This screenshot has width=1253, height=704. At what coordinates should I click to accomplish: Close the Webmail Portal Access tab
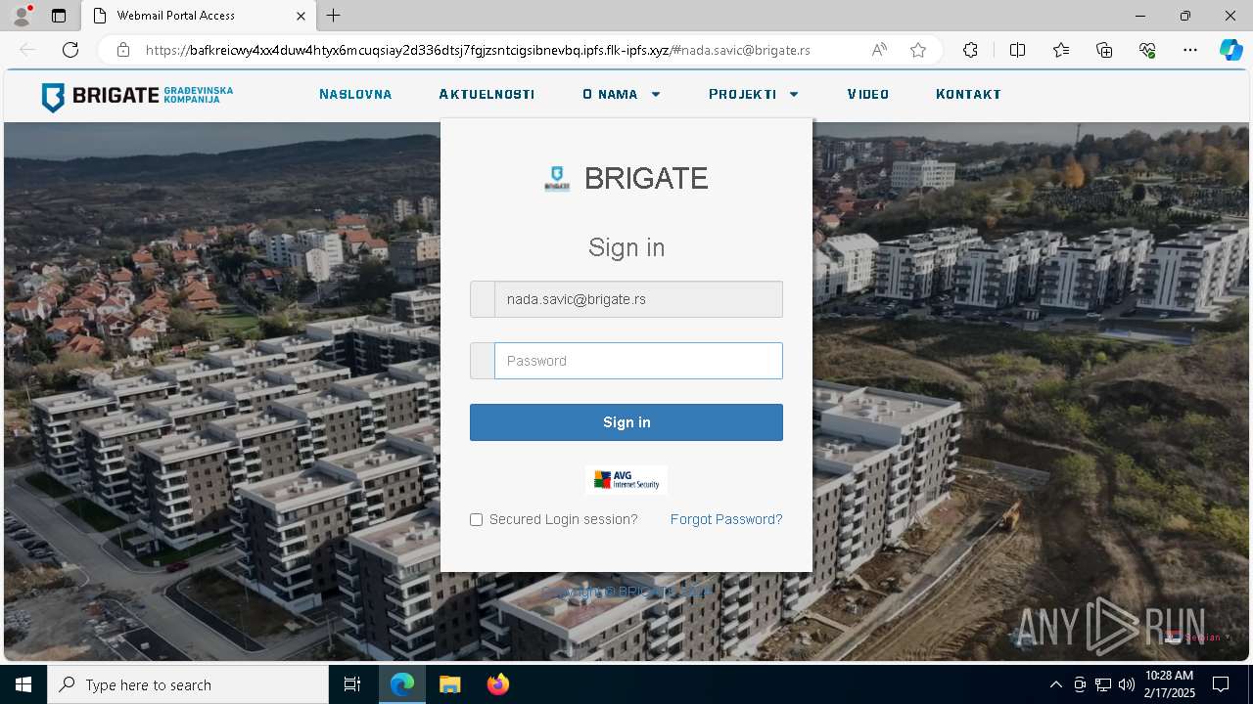coord(301,16)
